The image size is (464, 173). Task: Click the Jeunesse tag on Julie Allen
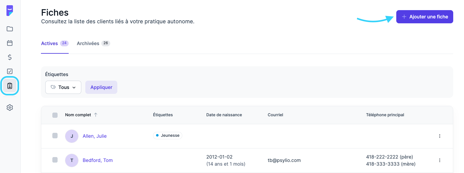tap(167, 136)
